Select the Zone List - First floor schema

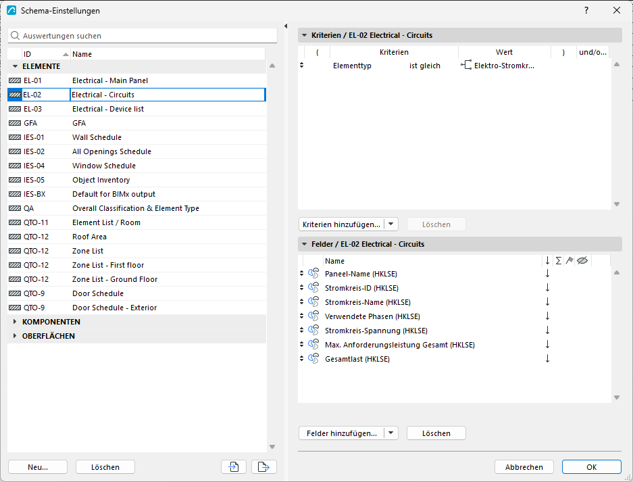[137, 265]
